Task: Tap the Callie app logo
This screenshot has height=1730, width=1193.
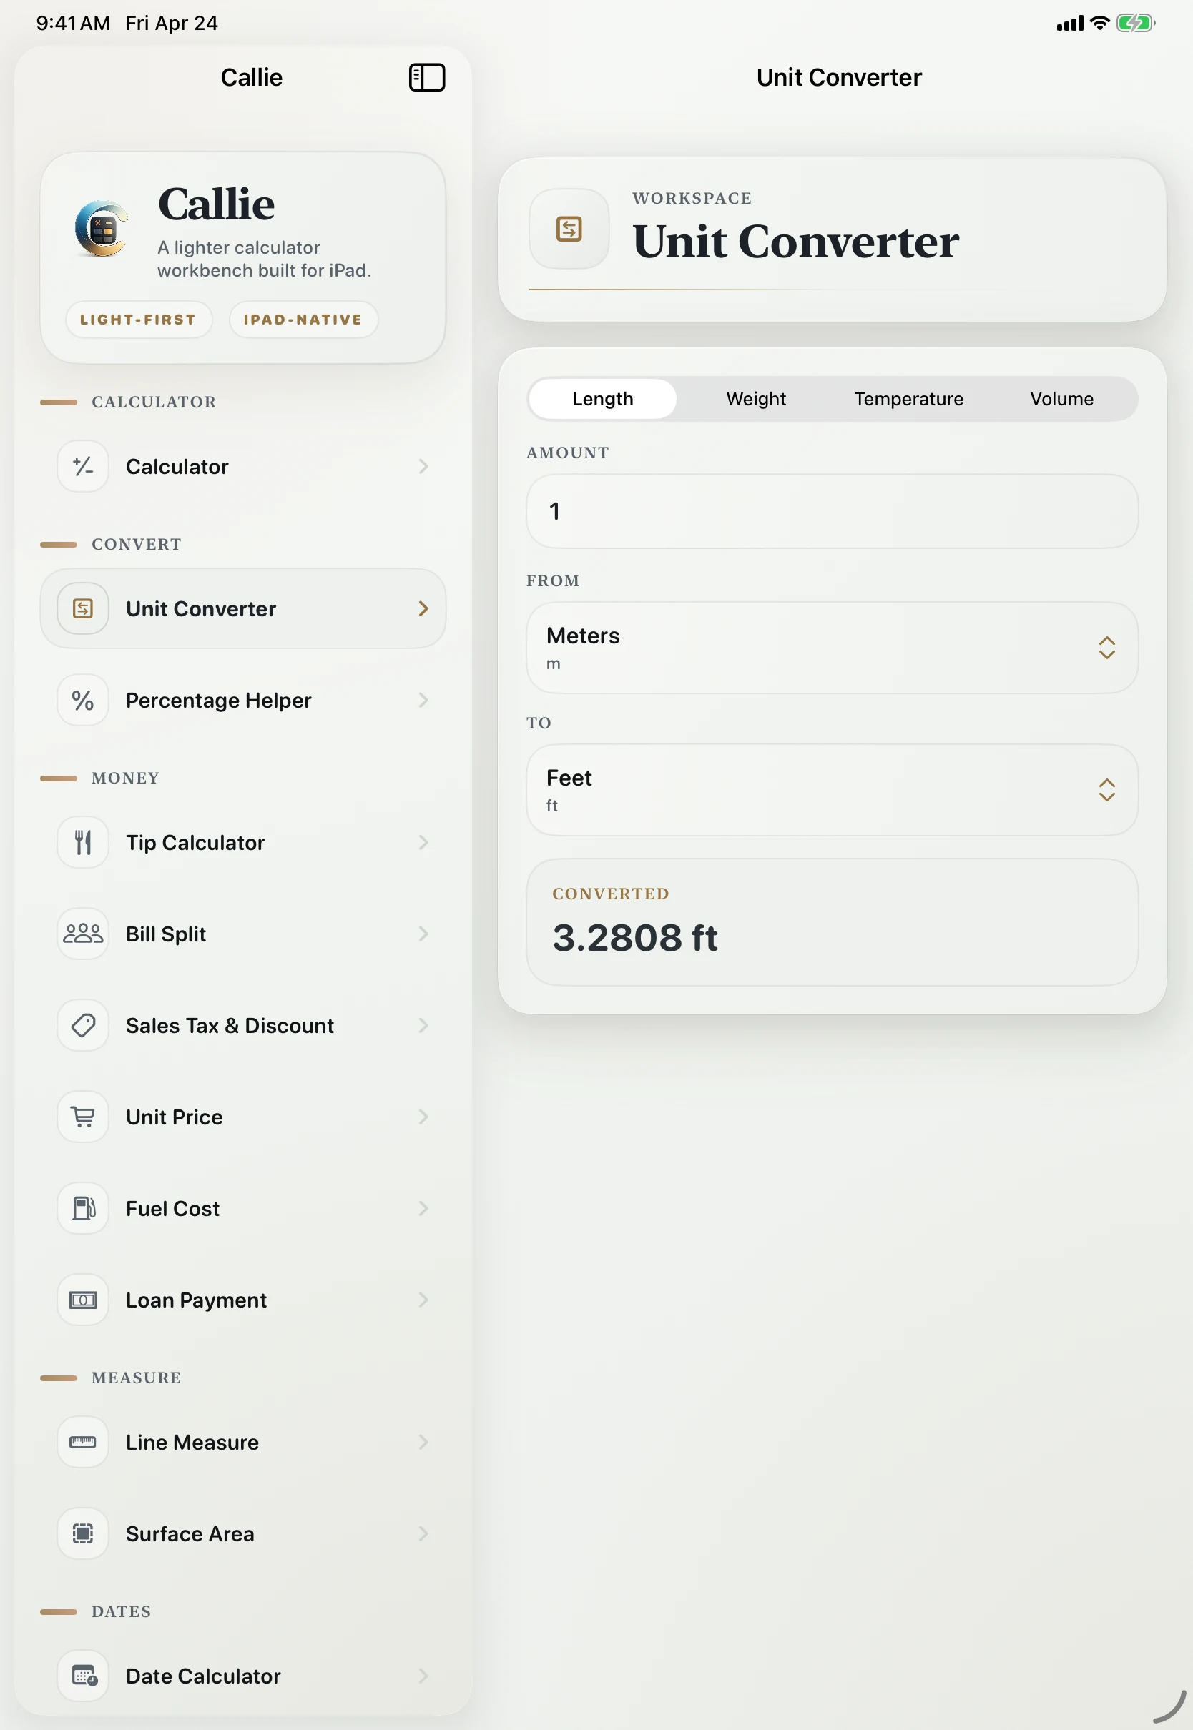Action: click(102, 229)
